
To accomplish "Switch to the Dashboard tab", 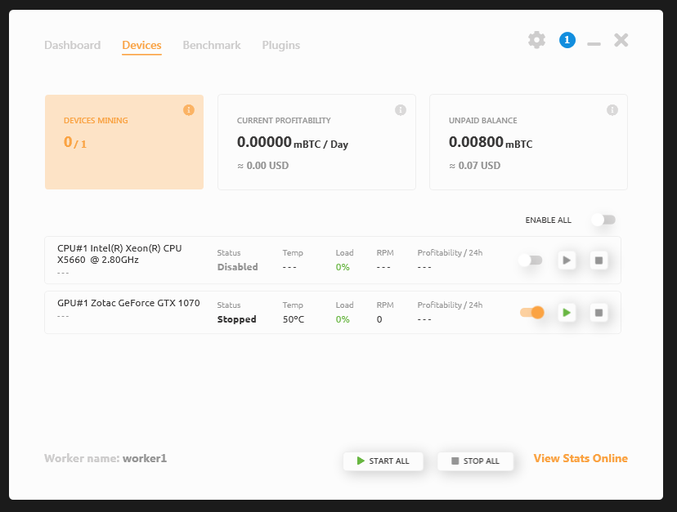I will [x=73, y=46].
